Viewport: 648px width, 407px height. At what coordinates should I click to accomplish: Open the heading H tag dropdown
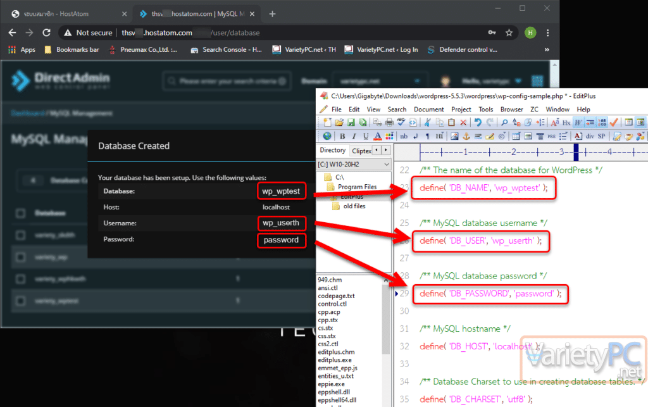click(439, 136)
